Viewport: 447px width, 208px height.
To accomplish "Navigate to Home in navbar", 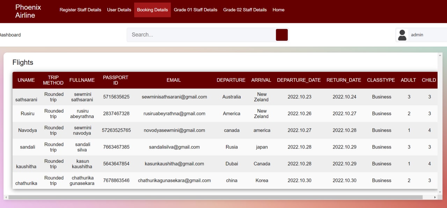I will click(x=278, y=10).
